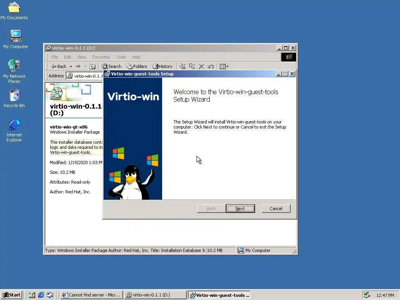The image size is (400, 300).
Task: Click the 'Size: 10.2 MB' detail
Action: coord(62,172)
